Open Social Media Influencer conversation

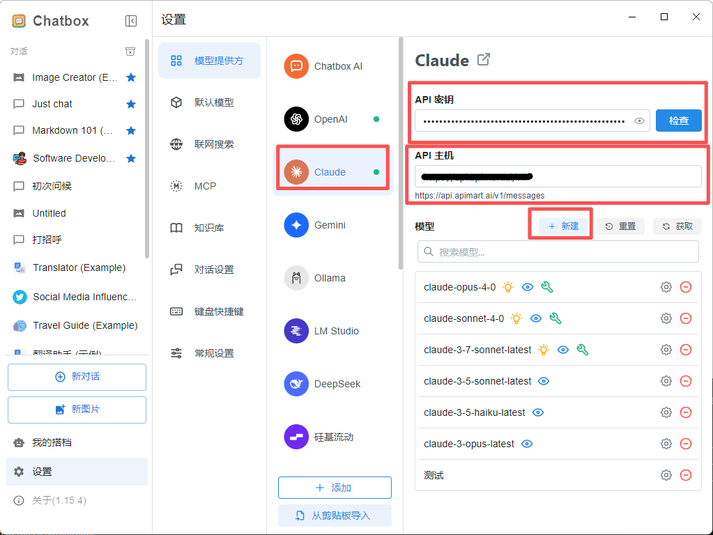75,297
